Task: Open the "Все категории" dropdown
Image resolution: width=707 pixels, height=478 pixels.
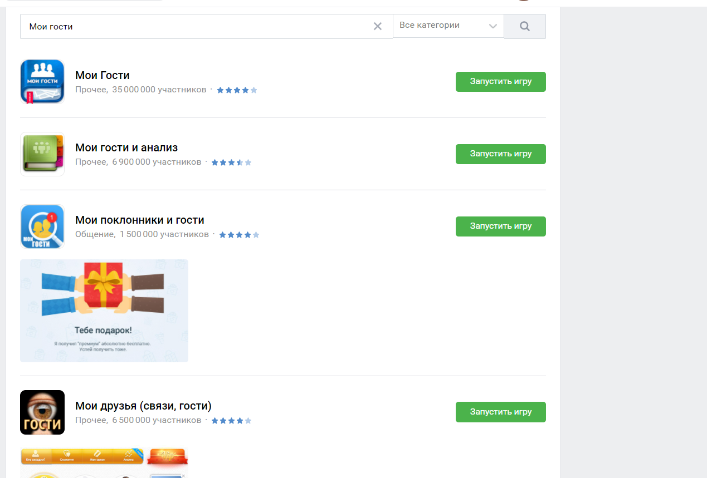Action: [448, 26]
